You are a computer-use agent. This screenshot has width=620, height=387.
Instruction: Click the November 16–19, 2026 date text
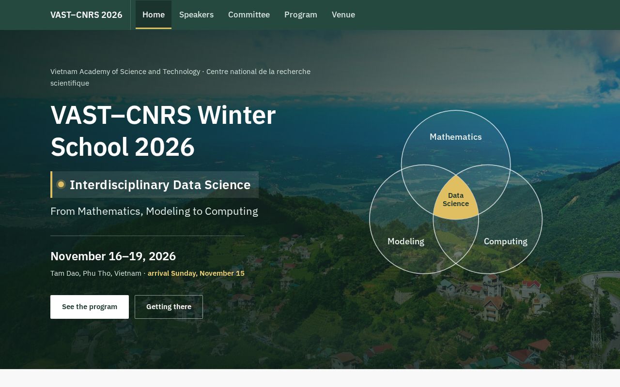pyautogui.click(x=113, y=256)
